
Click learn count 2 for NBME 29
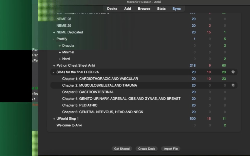210,26
